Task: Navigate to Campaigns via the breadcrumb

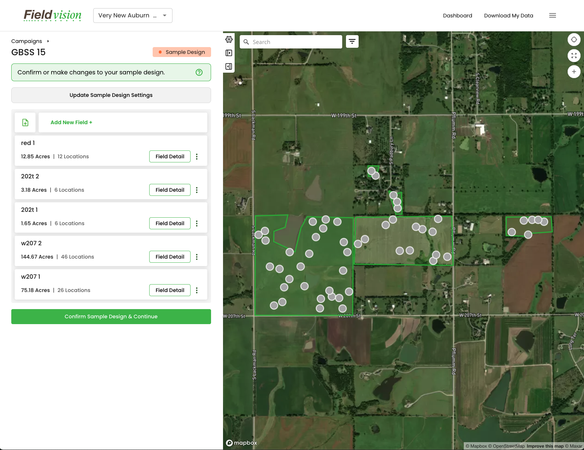Action: click(x=27, y=41)
